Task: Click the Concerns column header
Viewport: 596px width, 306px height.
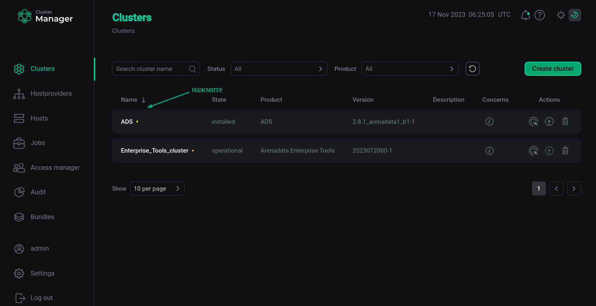Action: (x=495, y=100)
